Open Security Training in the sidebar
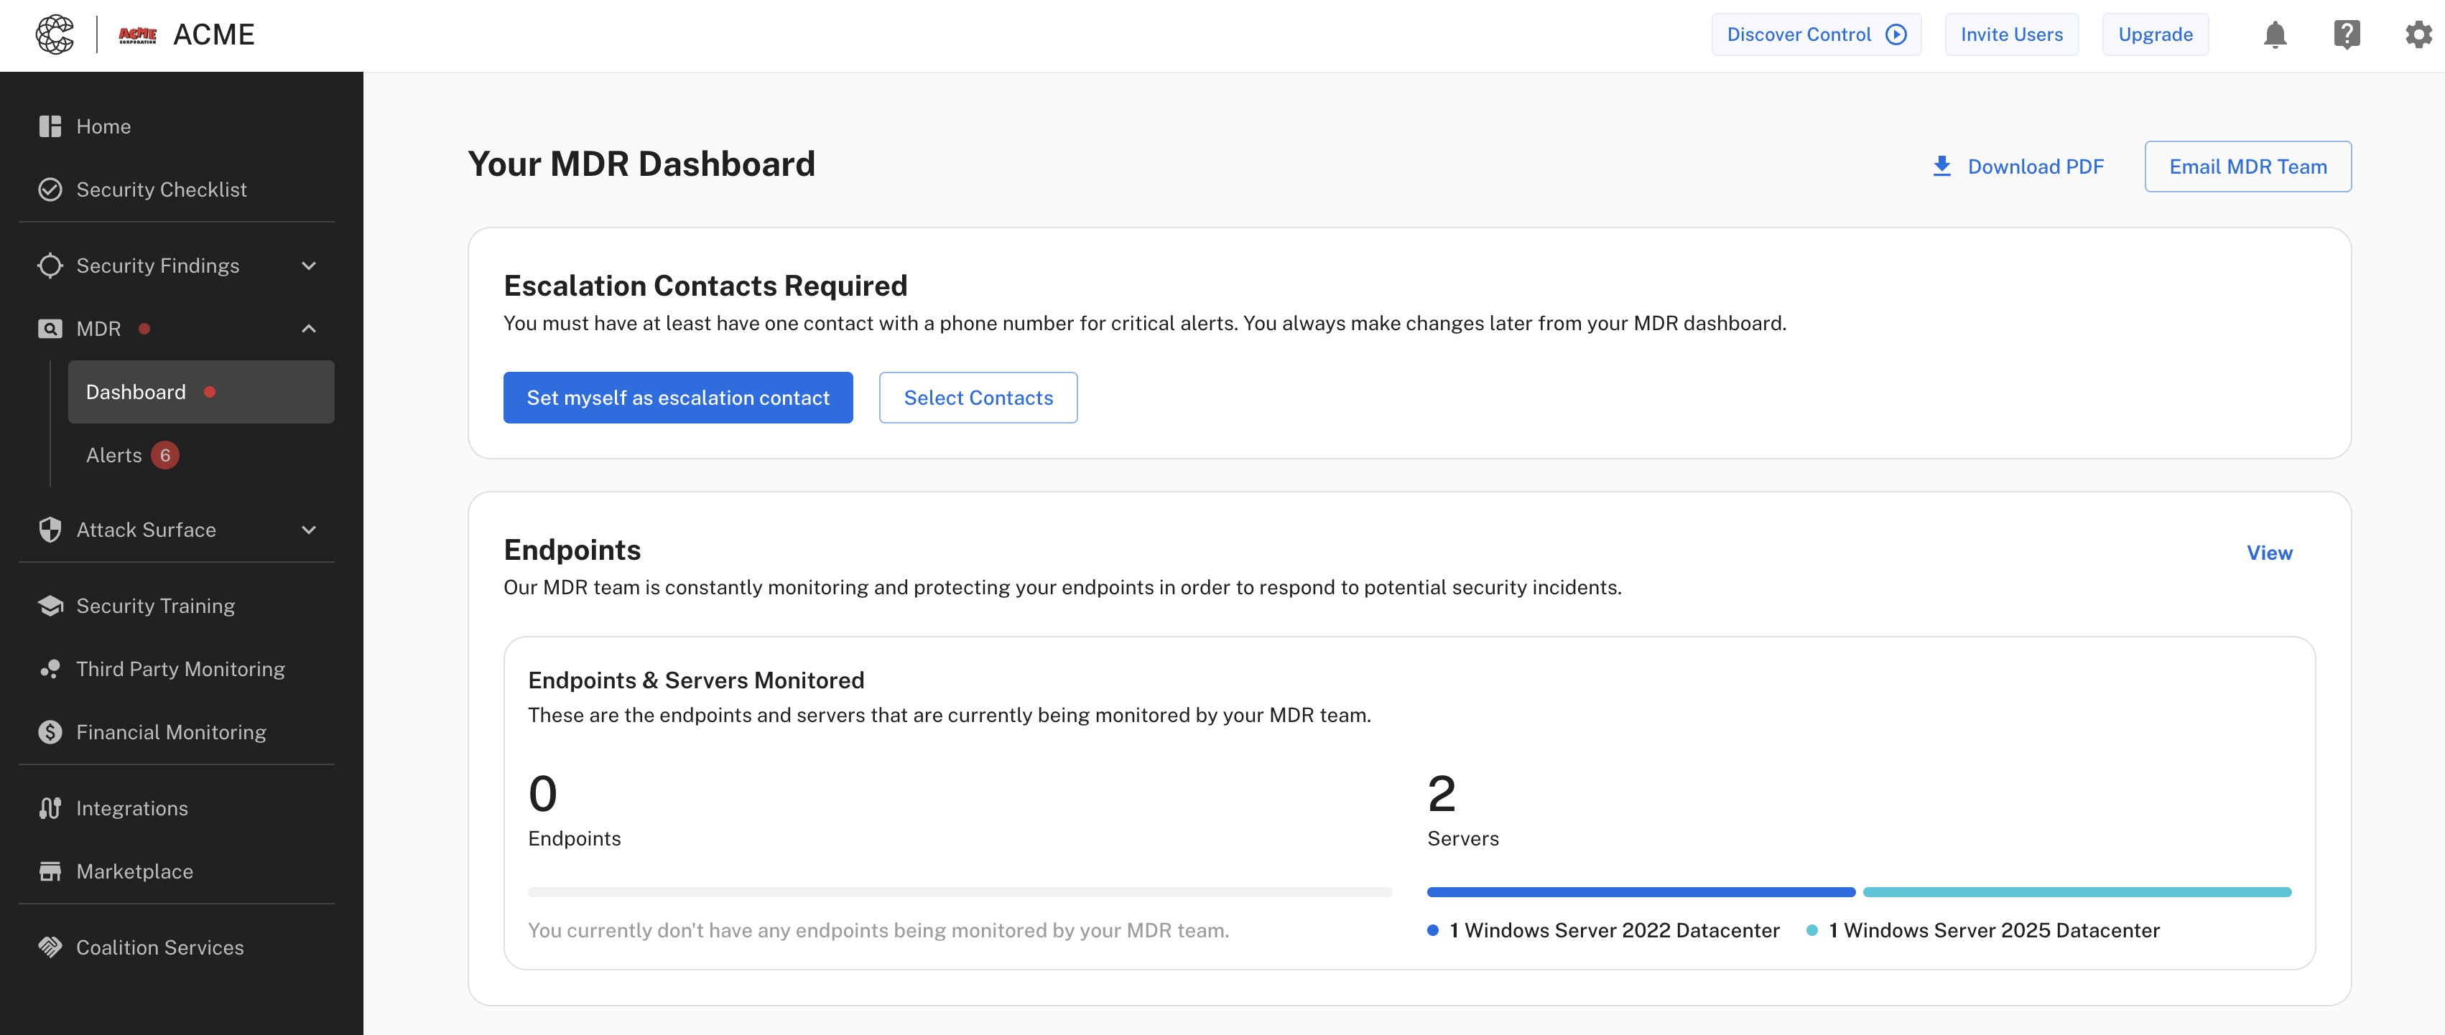This screenshot has width=2445, height=1035. pyautogui.click(x=177, y=605)
